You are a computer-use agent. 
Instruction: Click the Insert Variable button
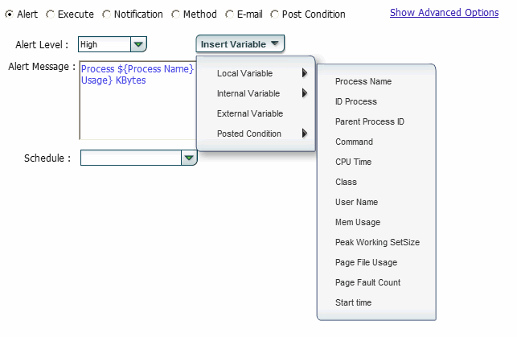pyautogui.click(x=240, y=44)
